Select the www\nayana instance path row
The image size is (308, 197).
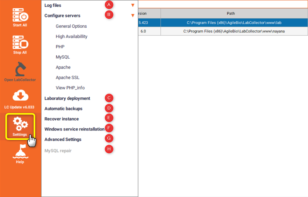234,31
